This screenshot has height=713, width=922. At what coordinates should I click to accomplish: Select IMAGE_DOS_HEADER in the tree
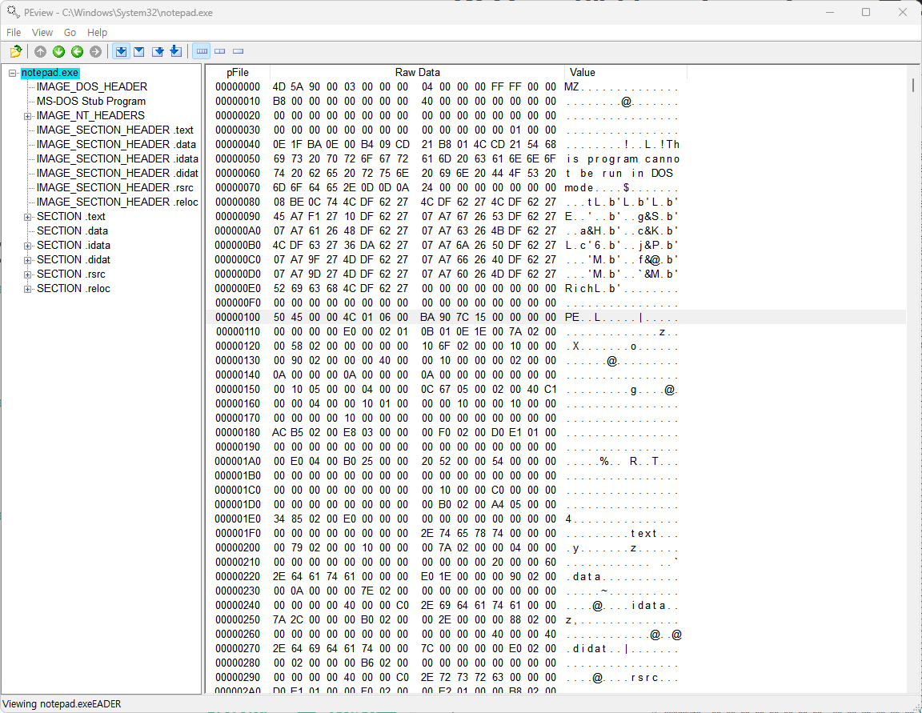(92, 87)
